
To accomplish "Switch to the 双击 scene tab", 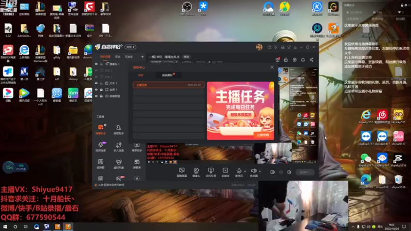I will click(118, 57).
